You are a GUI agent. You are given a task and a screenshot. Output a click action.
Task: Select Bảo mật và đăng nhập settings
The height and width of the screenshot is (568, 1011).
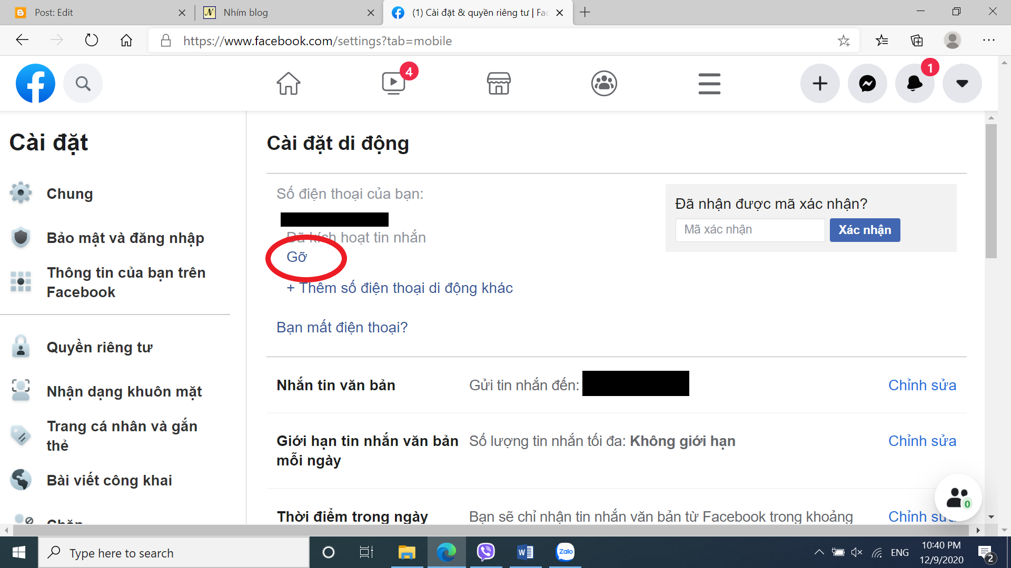pyautogui.click(x=125, y=238)
